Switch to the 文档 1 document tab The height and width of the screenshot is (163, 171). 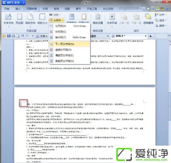pos(42,36)
